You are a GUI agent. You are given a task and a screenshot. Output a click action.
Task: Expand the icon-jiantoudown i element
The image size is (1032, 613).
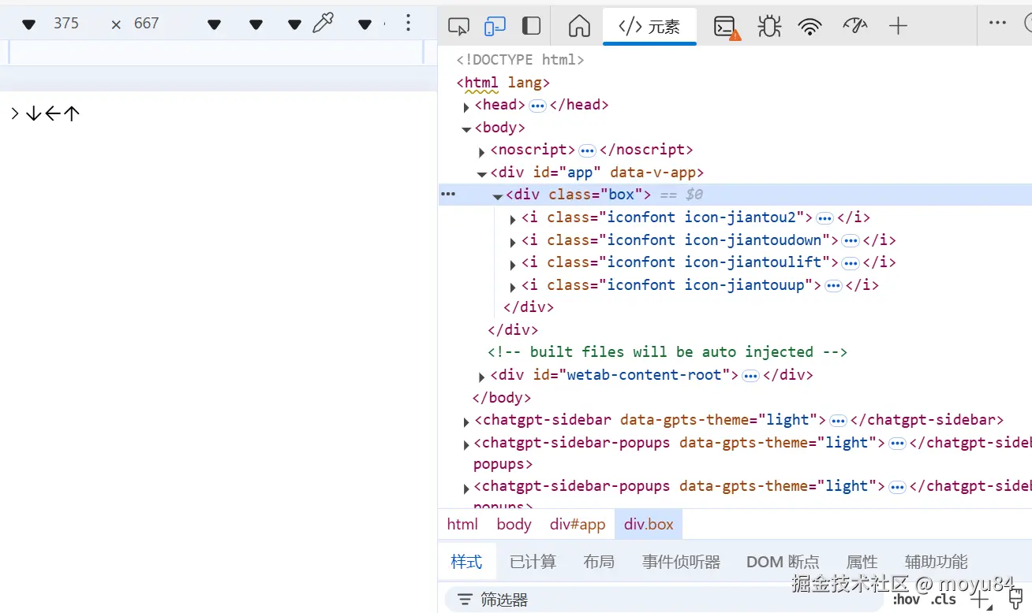pyautogui.click(x=513, y=242)
